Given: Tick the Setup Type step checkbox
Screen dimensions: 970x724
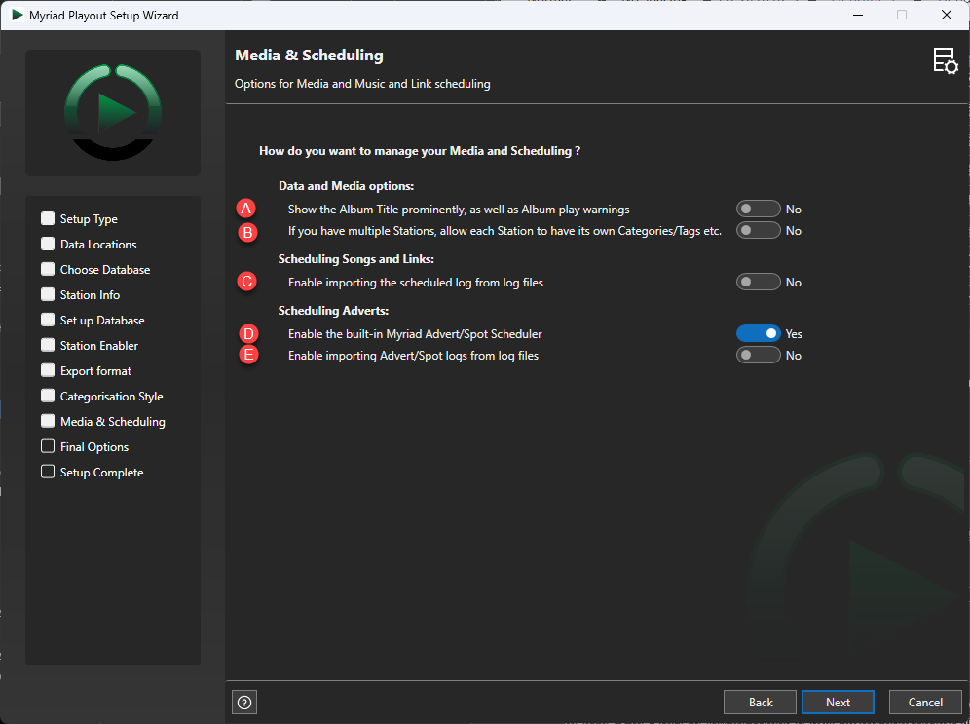Looking at the screenshot, I should (x=48, y=218).
